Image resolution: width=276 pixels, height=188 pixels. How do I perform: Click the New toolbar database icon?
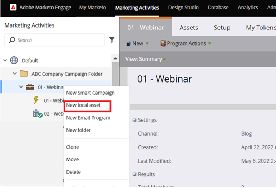[129, 43]
